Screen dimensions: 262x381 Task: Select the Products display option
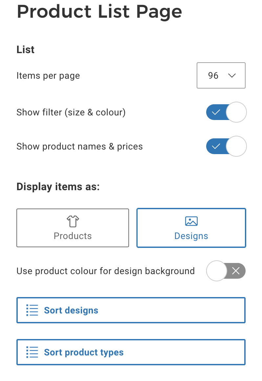click(x=73, y=228)
